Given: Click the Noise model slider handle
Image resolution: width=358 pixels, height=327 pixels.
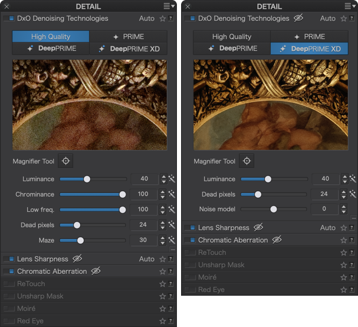Looking at the screenshot, I should pos(274,209).
